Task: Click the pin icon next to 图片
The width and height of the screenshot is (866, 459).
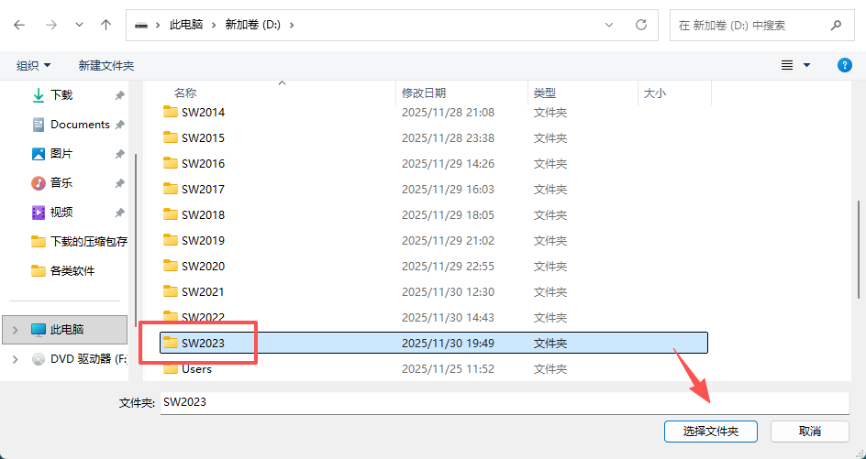Action: click(x=119, y=154)
